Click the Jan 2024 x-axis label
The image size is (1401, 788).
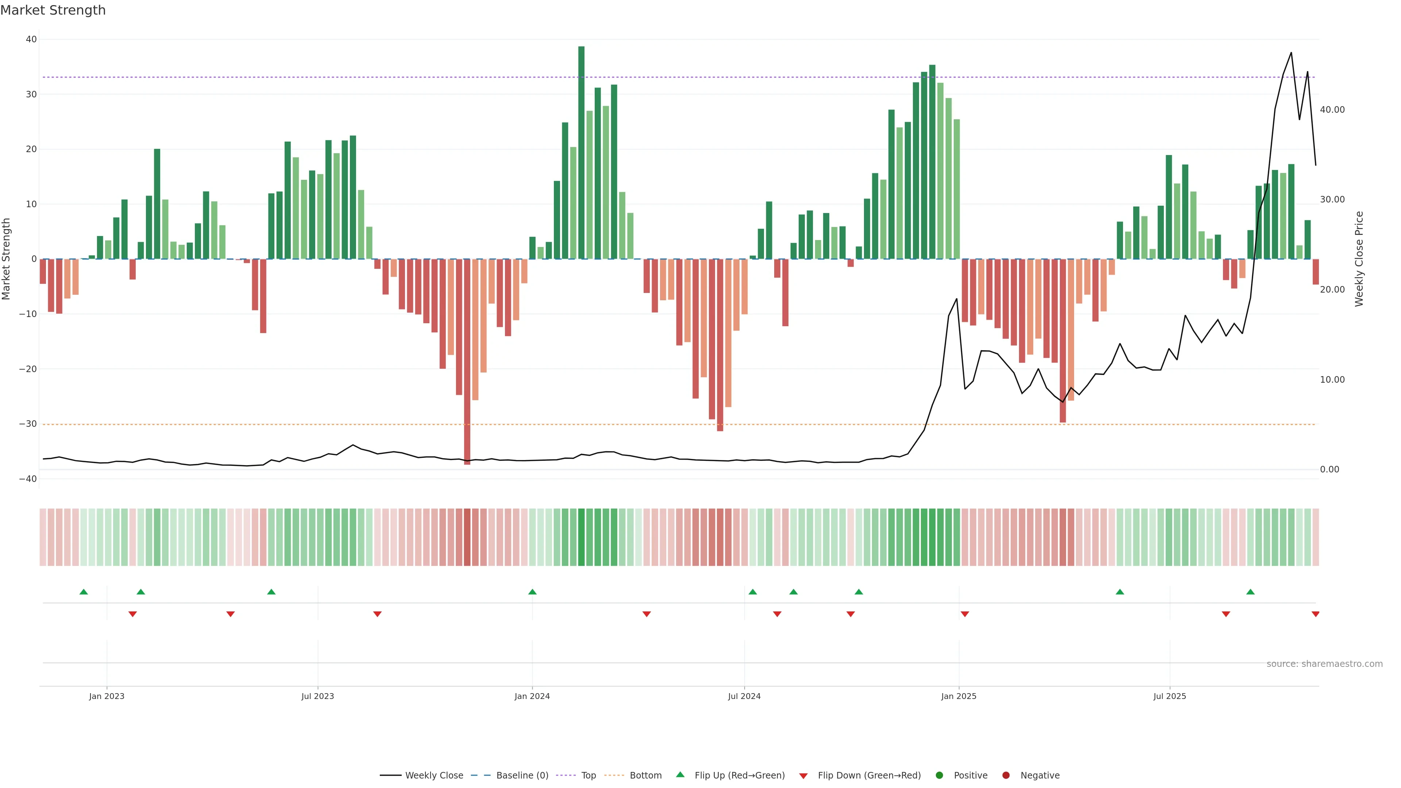pyautogui.click(x=532, y=696)
